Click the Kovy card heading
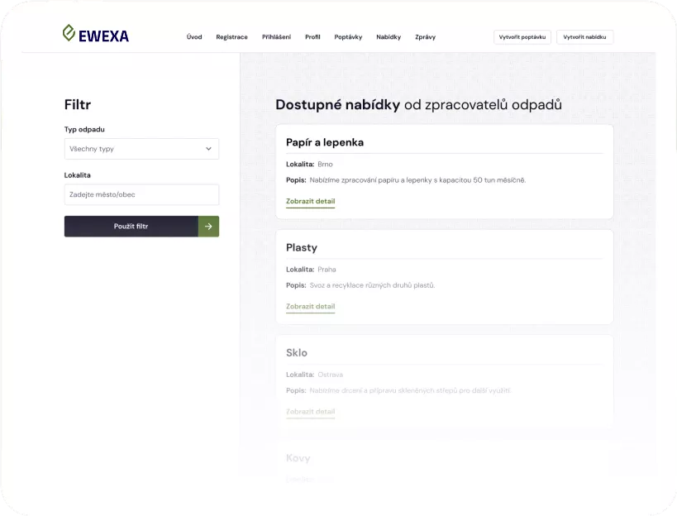 (298, 458)
